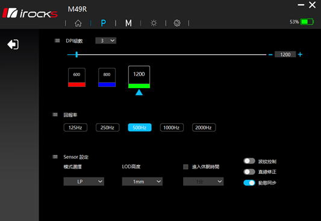Set polling rate to 500Hz
The width and height of the screenshot is (321, 221).
tap(140, 127)
